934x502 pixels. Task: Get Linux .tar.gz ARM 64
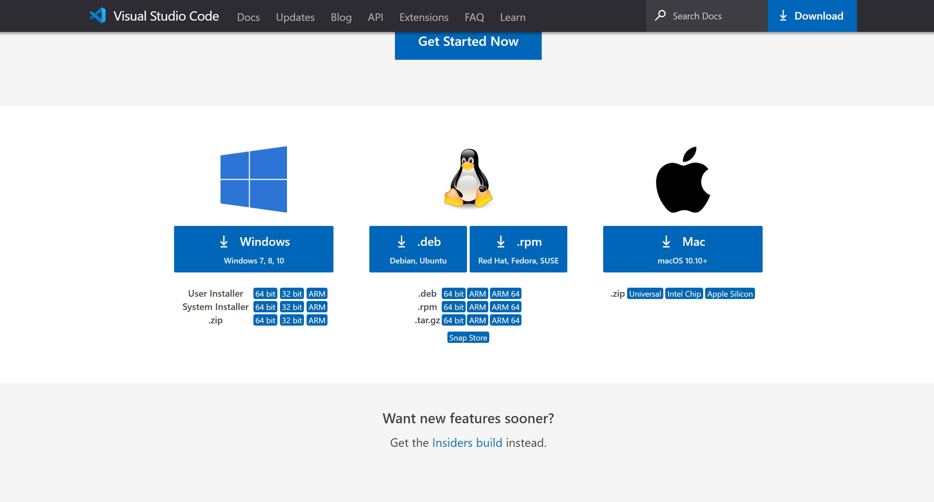pos(506,320)
